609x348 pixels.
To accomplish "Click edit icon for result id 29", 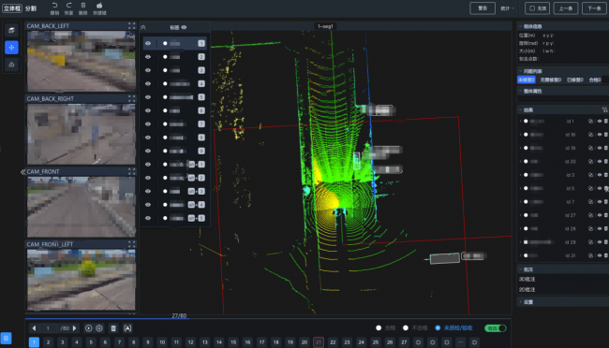I will click(591, 242).
